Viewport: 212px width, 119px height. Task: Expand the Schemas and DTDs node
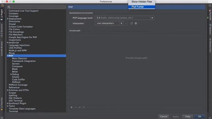8,90
